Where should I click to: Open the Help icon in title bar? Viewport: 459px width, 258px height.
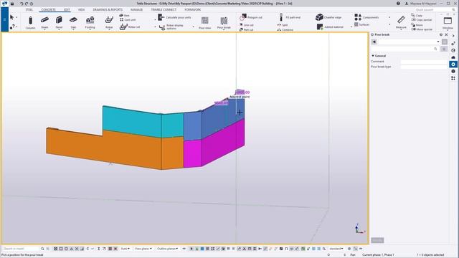398,4
